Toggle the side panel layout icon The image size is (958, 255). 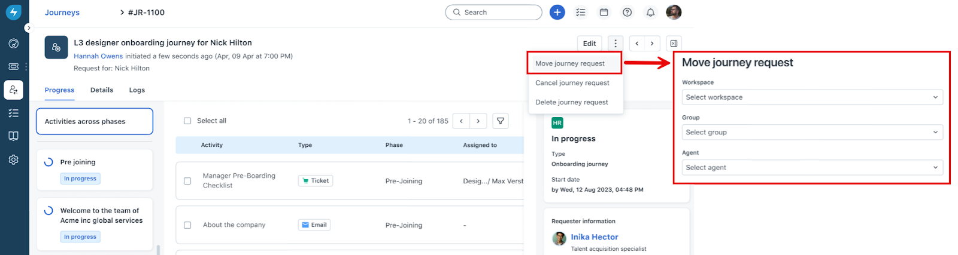tap(674, 43)
